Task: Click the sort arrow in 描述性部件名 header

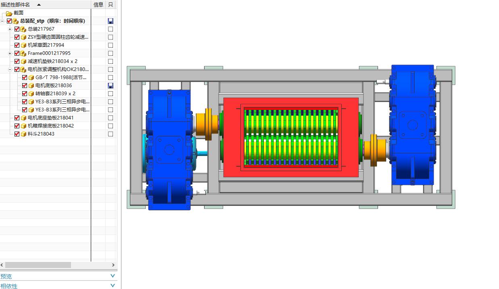Action: tap(39, 5)
